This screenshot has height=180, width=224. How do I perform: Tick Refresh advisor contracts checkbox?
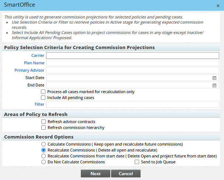[44, 122]
